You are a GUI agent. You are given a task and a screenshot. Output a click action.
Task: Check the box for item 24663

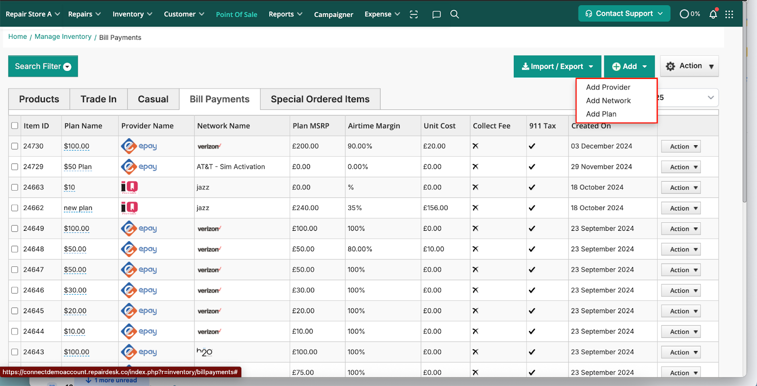[x=15, y=187]
